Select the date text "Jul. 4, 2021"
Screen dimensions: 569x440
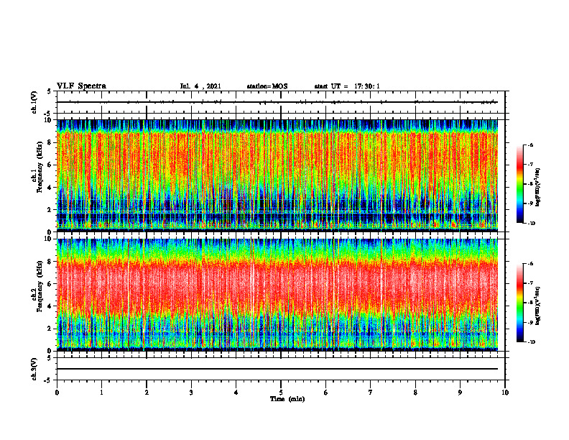[200, 86]
